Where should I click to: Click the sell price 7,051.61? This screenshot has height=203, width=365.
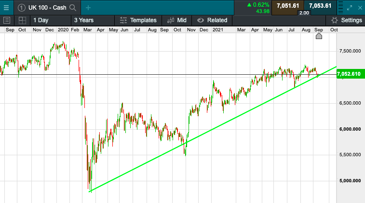tap(288, 6)
